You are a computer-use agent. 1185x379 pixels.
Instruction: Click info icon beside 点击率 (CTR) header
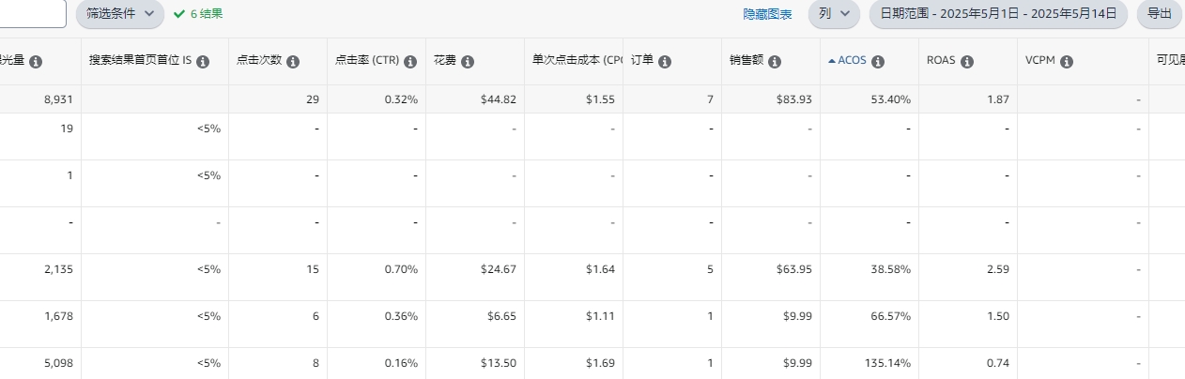pos(410,62)
